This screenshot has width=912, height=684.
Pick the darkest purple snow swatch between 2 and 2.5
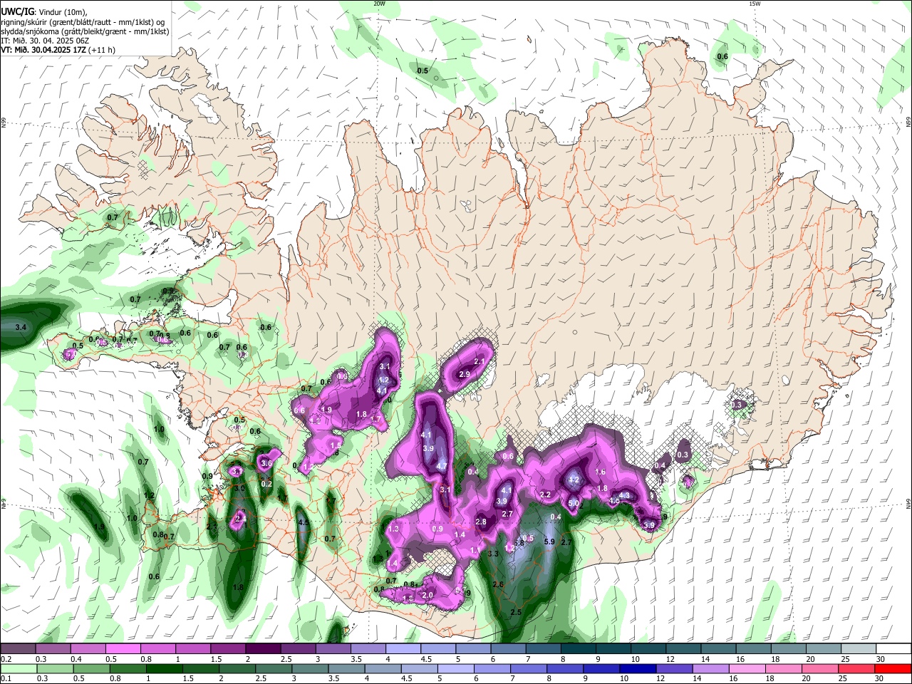(262, 648)
